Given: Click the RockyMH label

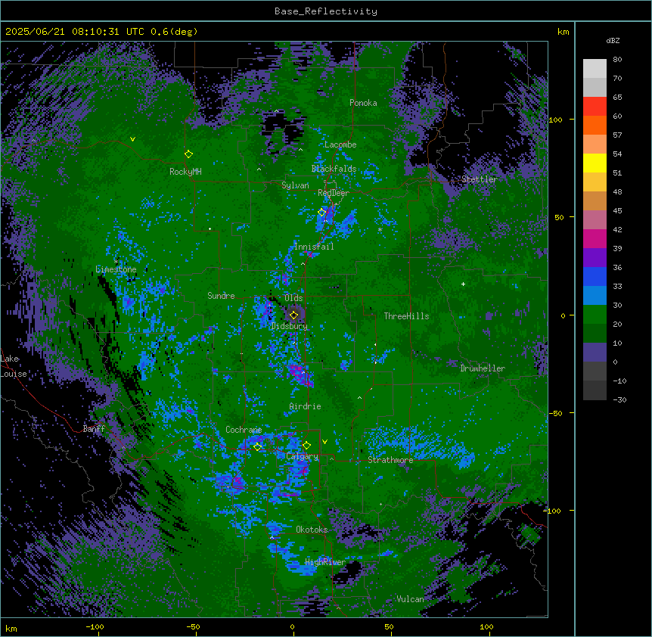Looking at the screenshot, I should tap(185, 172).
